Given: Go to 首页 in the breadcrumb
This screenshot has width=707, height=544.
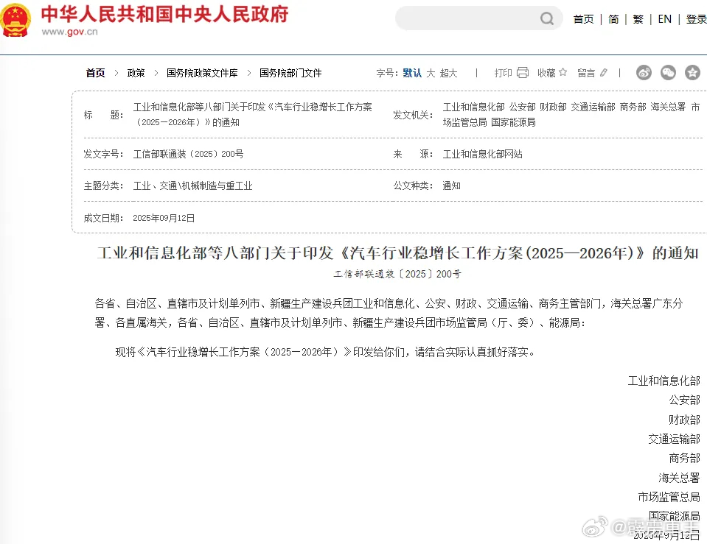Looking at the screenshot, I should (96, 73).
